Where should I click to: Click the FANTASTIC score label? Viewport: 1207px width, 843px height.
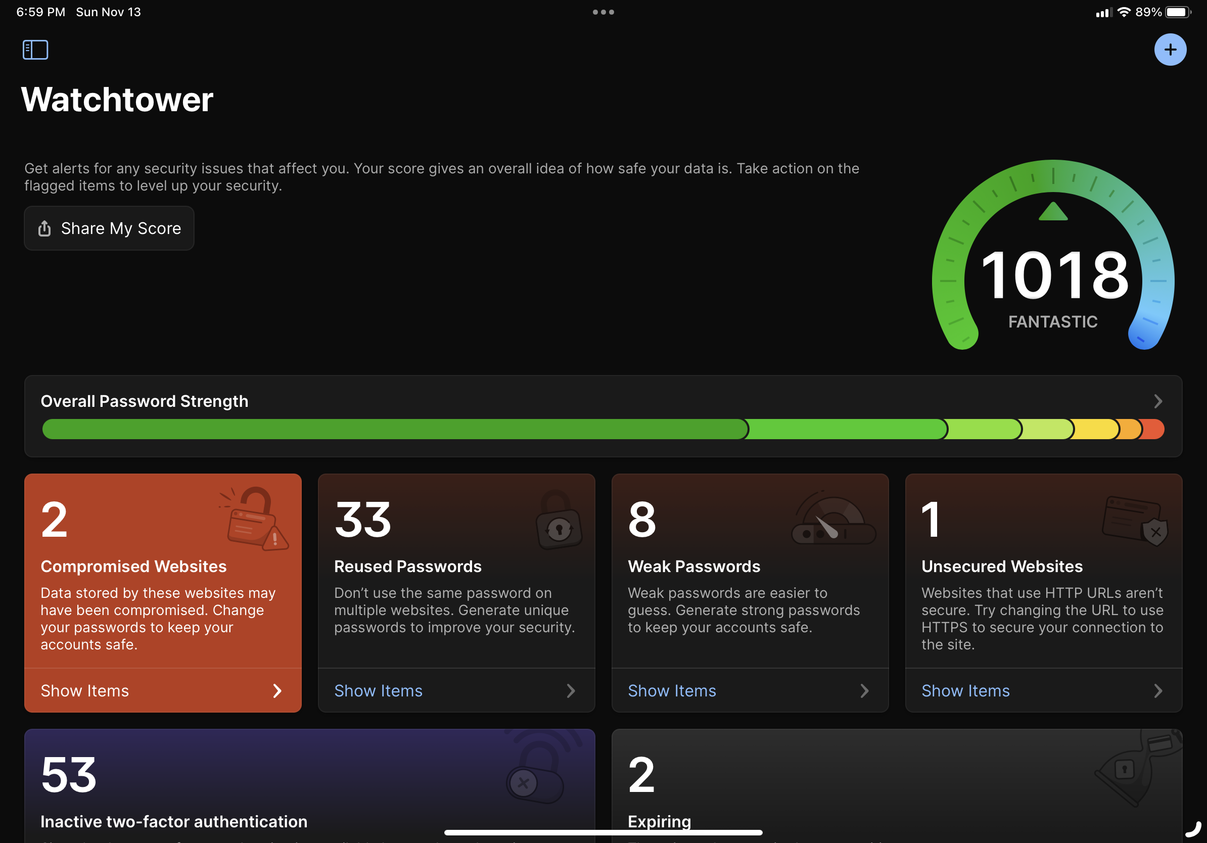tap(1053, 321)
